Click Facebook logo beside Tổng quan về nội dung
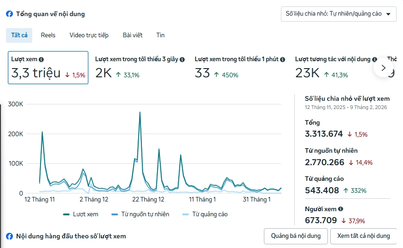Viewport: 403px width, 248px height. 9,14
